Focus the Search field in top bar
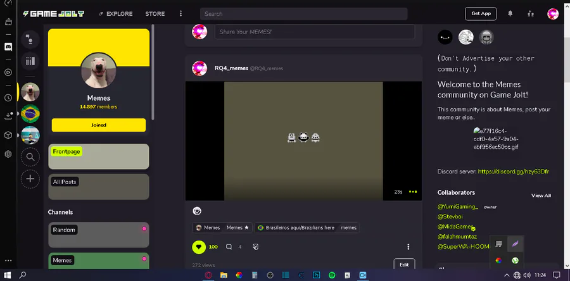570x281 pixels. tap(303, 14)
